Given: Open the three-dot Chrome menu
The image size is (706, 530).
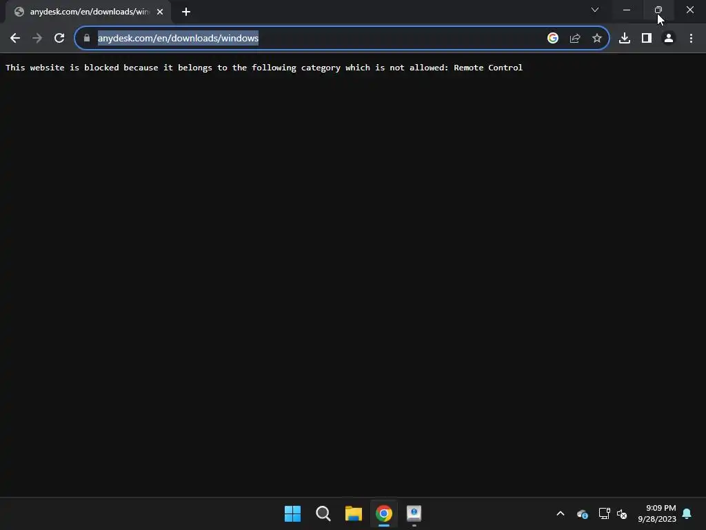Looking at the screenshot, I should coord(691,39).
